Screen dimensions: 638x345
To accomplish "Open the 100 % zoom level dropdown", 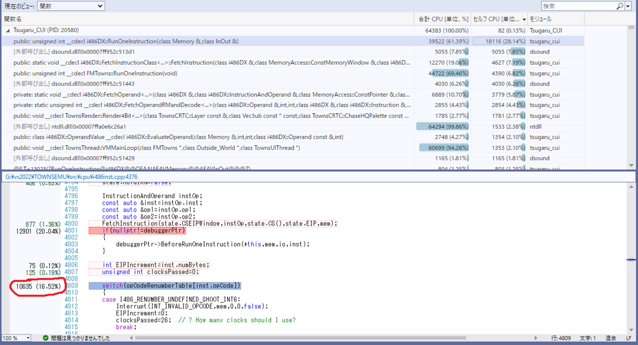I will (x=16, y=338).
